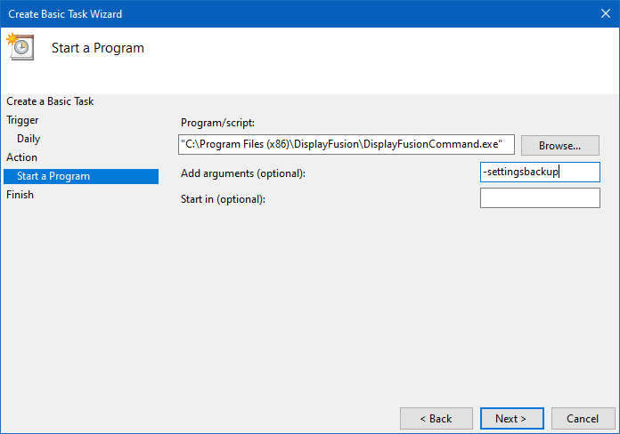
Task: Click the Start a Program heading
Action: pos(98,48)
